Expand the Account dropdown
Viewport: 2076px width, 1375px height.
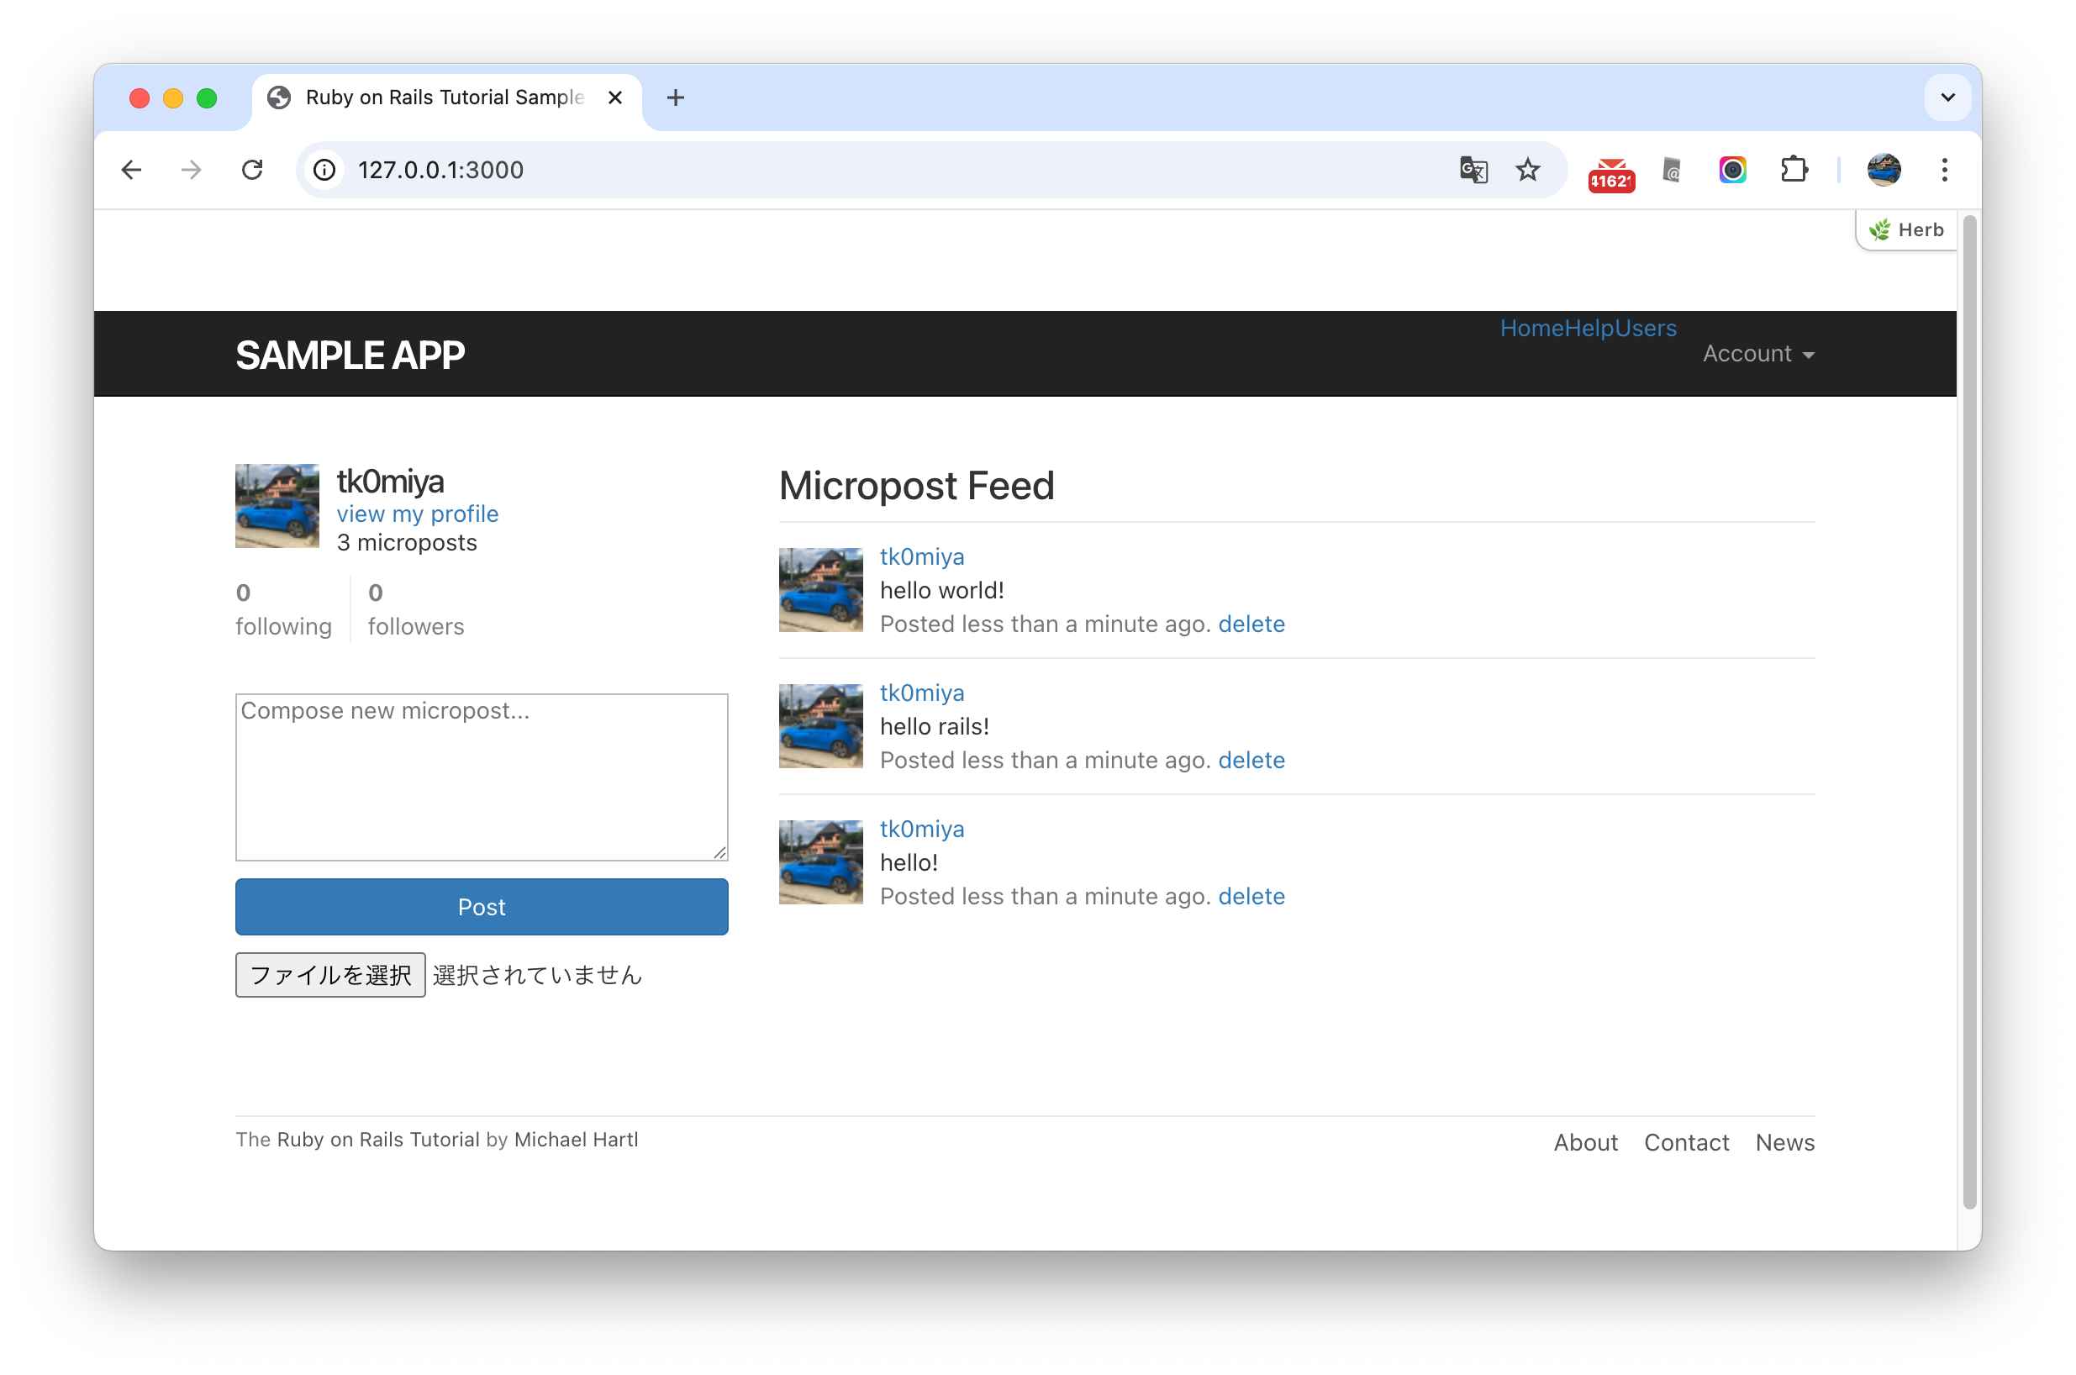[x=1757, y=353]
